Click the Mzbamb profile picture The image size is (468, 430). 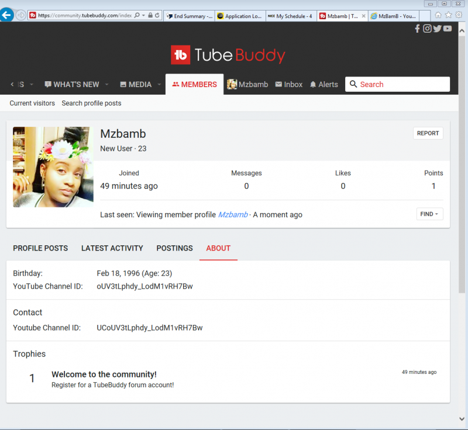[x=53, y=167]
